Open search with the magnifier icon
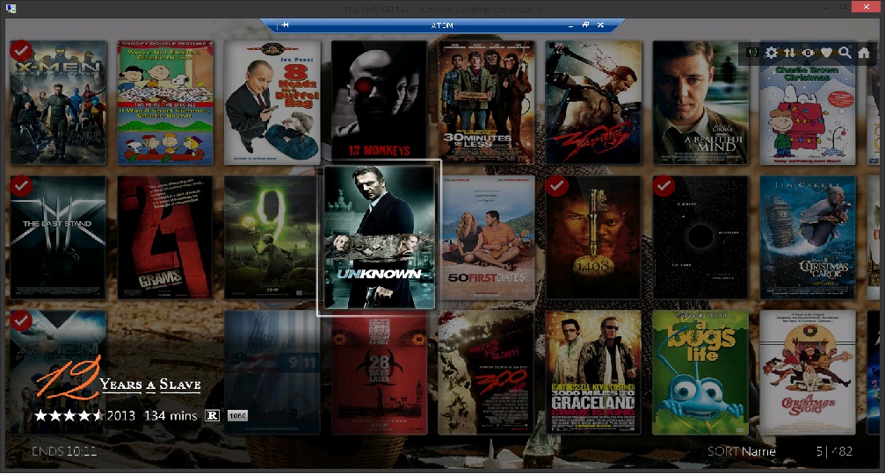This screenshot has width=885, height=474. click(845, 54)
